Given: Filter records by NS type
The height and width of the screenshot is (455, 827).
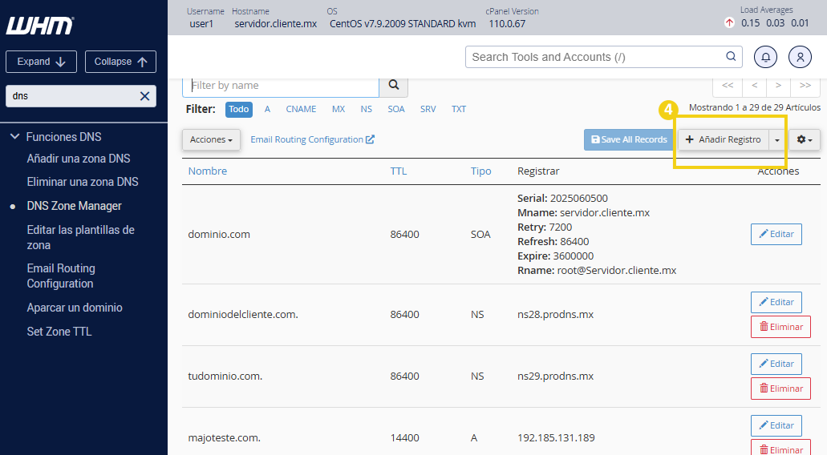Looking at the screenshot, I should (367, 109).
